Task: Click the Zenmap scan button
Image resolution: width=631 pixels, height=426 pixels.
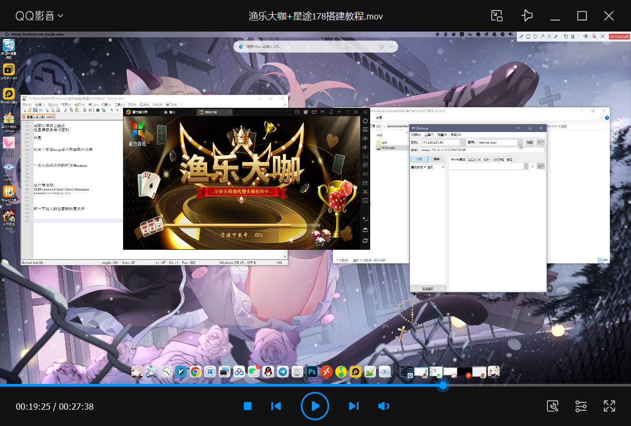Action: pyautogui.click(x=530, y=143)
